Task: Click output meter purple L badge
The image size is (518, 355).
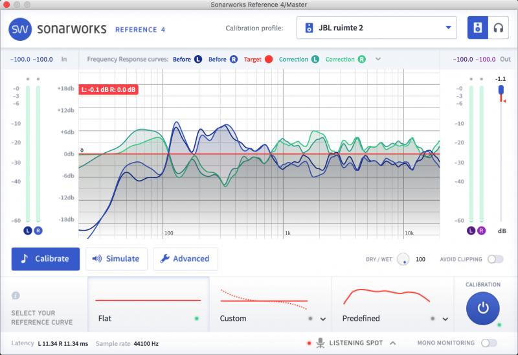Action: click(471, 231)
